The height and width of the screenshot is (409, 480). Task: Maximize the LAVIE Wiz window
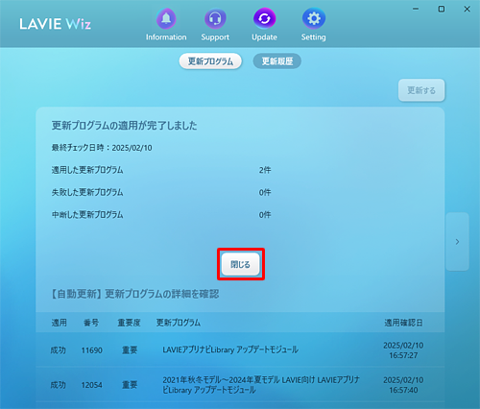442,9
